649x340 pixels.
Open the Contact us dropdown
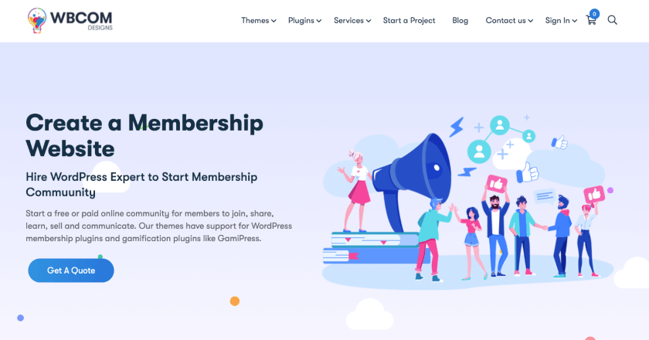[509, 20]
